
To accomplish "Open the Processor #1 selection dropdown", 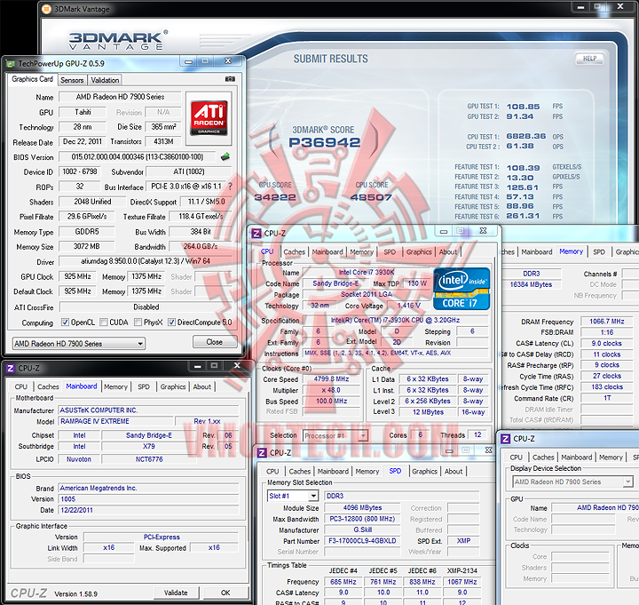I will (335, 435).
